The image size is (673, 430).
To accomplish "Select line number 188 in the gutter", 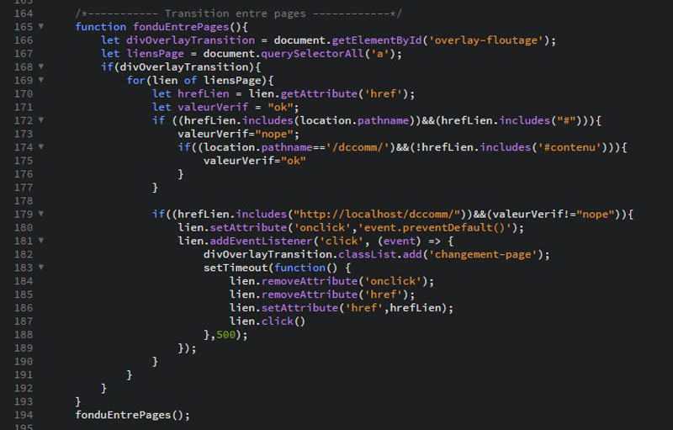I will [x=24, y=335].
